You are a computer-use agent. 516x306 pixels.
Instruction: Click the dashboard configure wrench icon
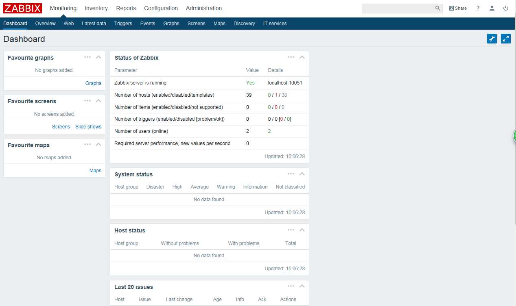492,39
